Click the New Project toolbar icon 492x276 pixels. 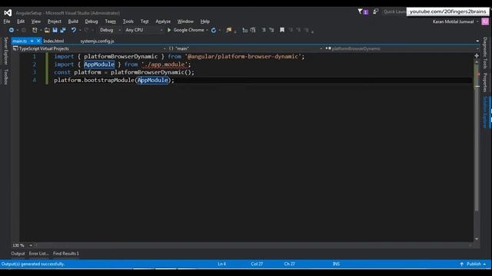(x=35, y=30)
